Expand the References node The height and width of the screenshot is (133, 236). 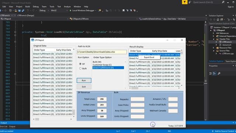[214, 33]
